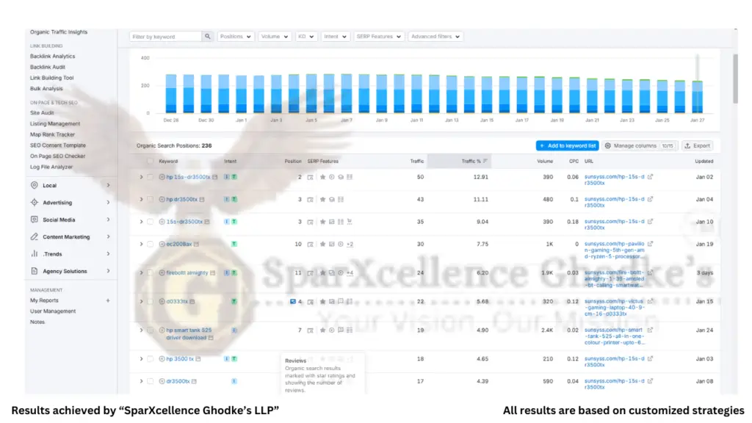The image size is (752, 423).
Task: Click the Add to keyword list button
Action: (x=568, y=146)
